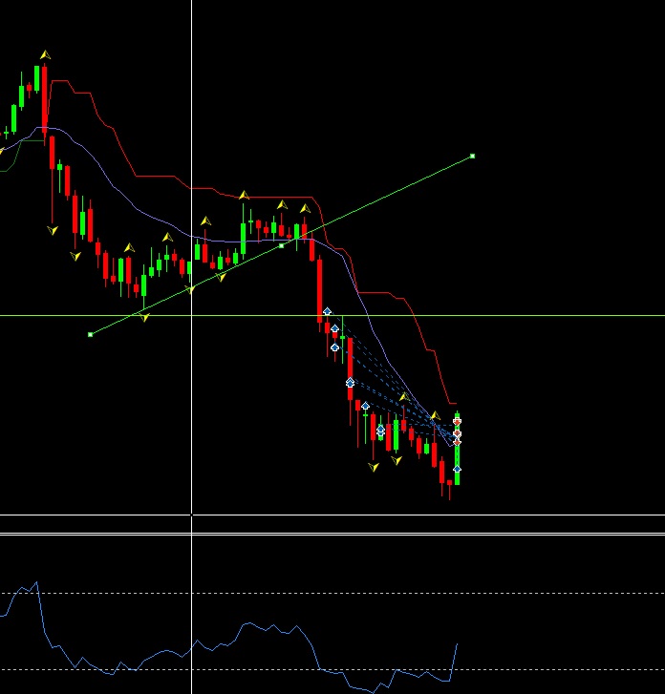665x694 pixels.
Task: Select the trendline's upper-right end anchor point
Action: coord(472,157)
